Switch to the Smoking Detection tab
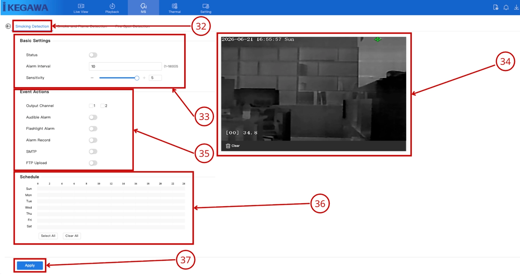520x279 pixels. click(32, 26)
